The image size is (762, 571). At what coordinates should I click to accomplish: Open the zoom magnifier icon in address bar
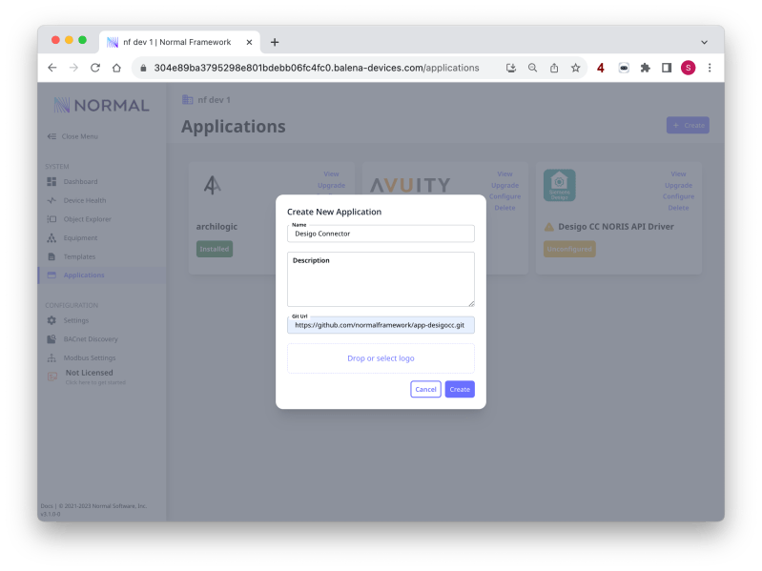pyautogui.click(x=532, y=68)
